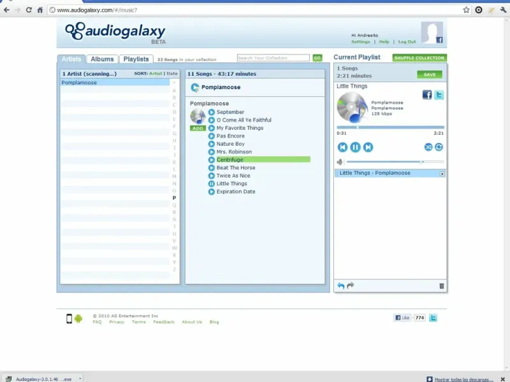This screenshot has height=382, width=510.
Task: Click the Audiogalaxy logo
Action: coord(115,33)
